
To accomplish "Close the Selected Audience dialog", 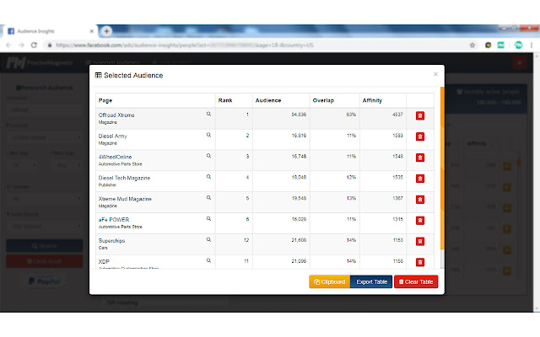I will click(x=435, y=74).
